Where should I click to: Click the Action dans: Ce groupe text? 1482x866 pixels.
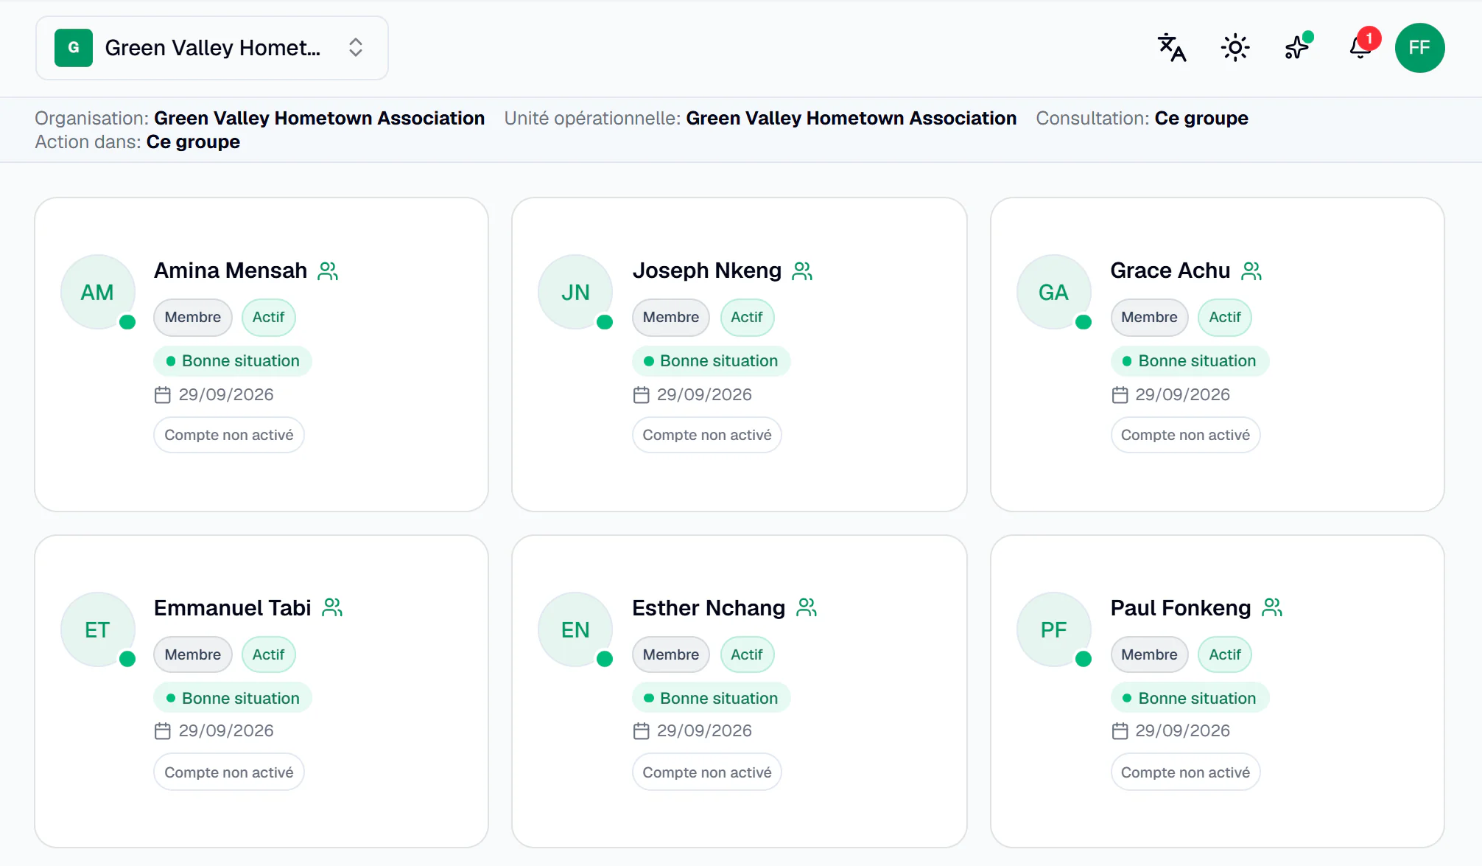pos(138,142)
